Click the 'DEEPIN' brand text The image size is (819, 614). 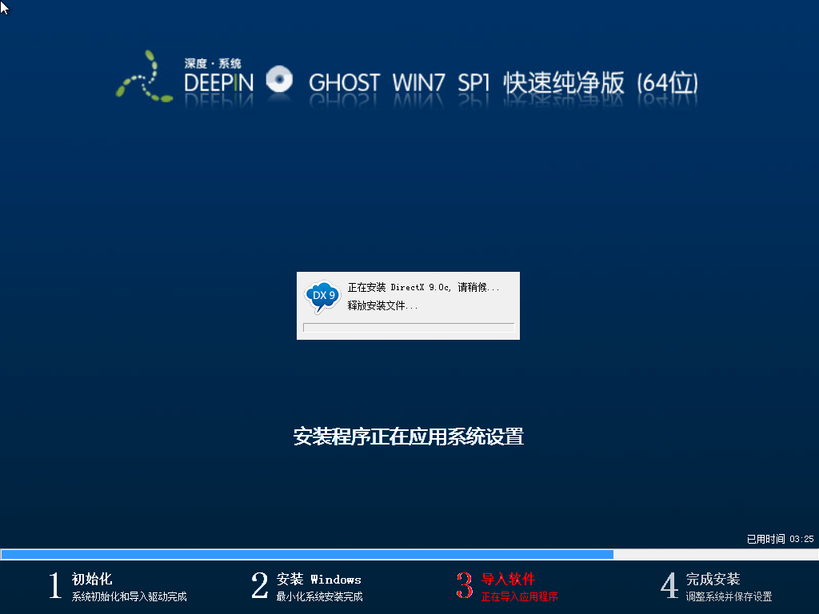(x=219, y=83)
